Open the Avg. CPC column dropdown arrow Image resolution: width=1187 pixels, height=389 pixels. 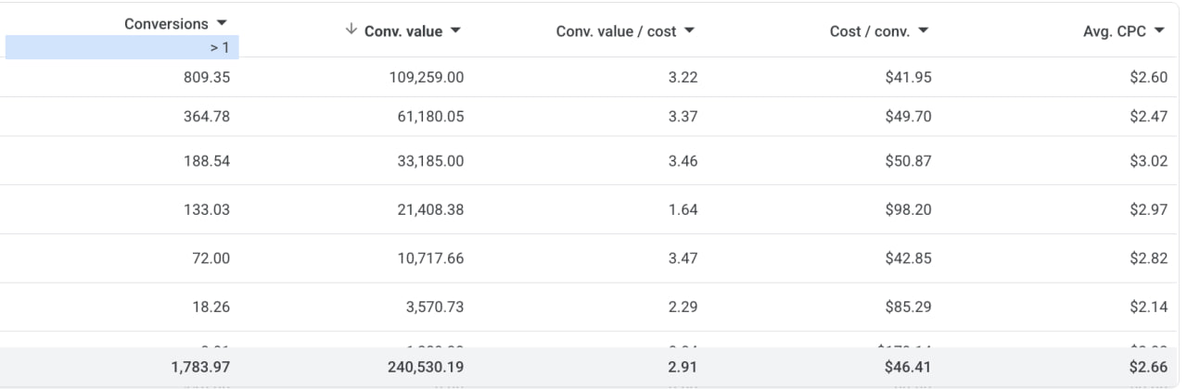coord(1158,31)
